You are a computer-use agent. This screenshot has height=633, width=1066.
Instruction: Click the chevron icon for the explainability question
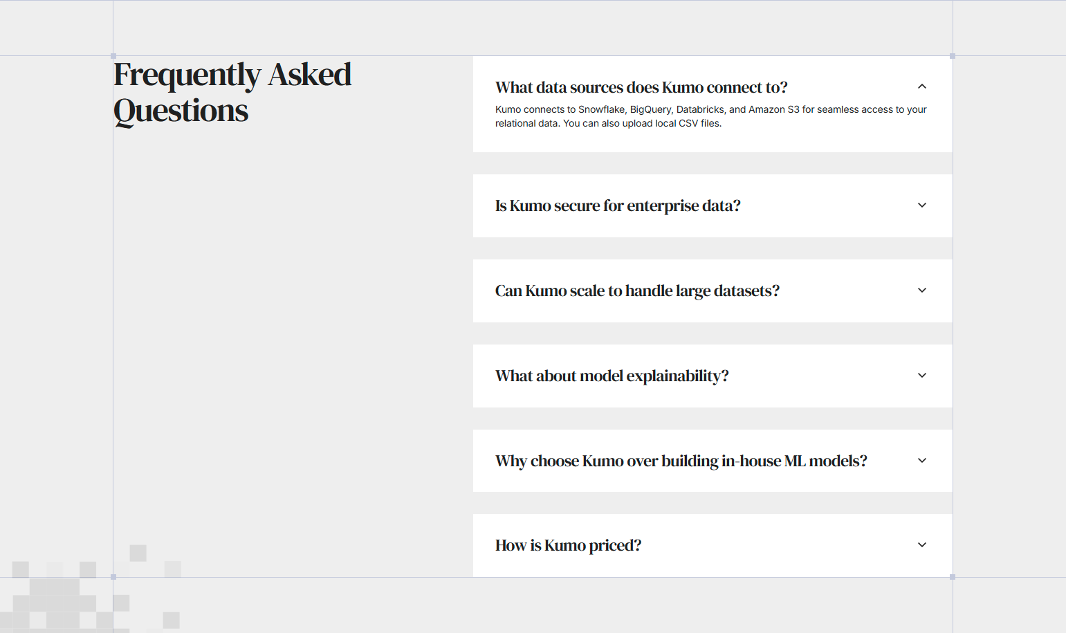pyautogui.click(x=921, y=375)
